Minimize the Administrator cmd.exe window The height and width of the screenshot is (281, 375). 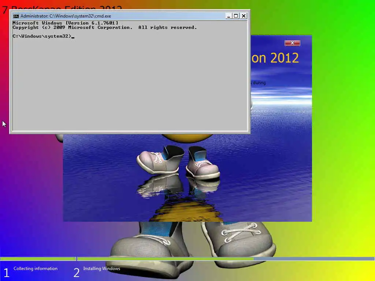[229, 16]
